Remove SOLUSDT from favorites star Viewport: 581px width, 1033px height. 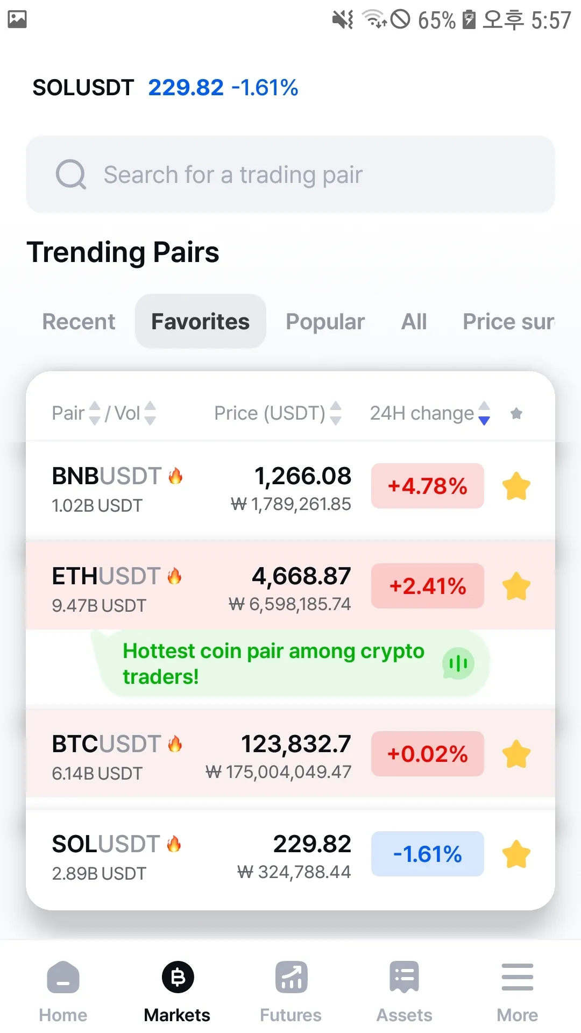coord(516,854)
